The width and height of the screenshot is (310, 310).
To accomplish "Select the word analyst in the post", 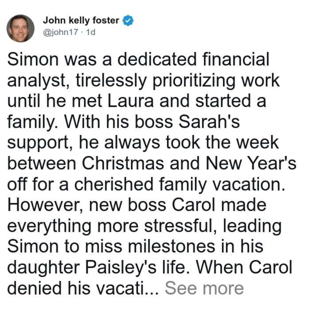I will [37, 81].
